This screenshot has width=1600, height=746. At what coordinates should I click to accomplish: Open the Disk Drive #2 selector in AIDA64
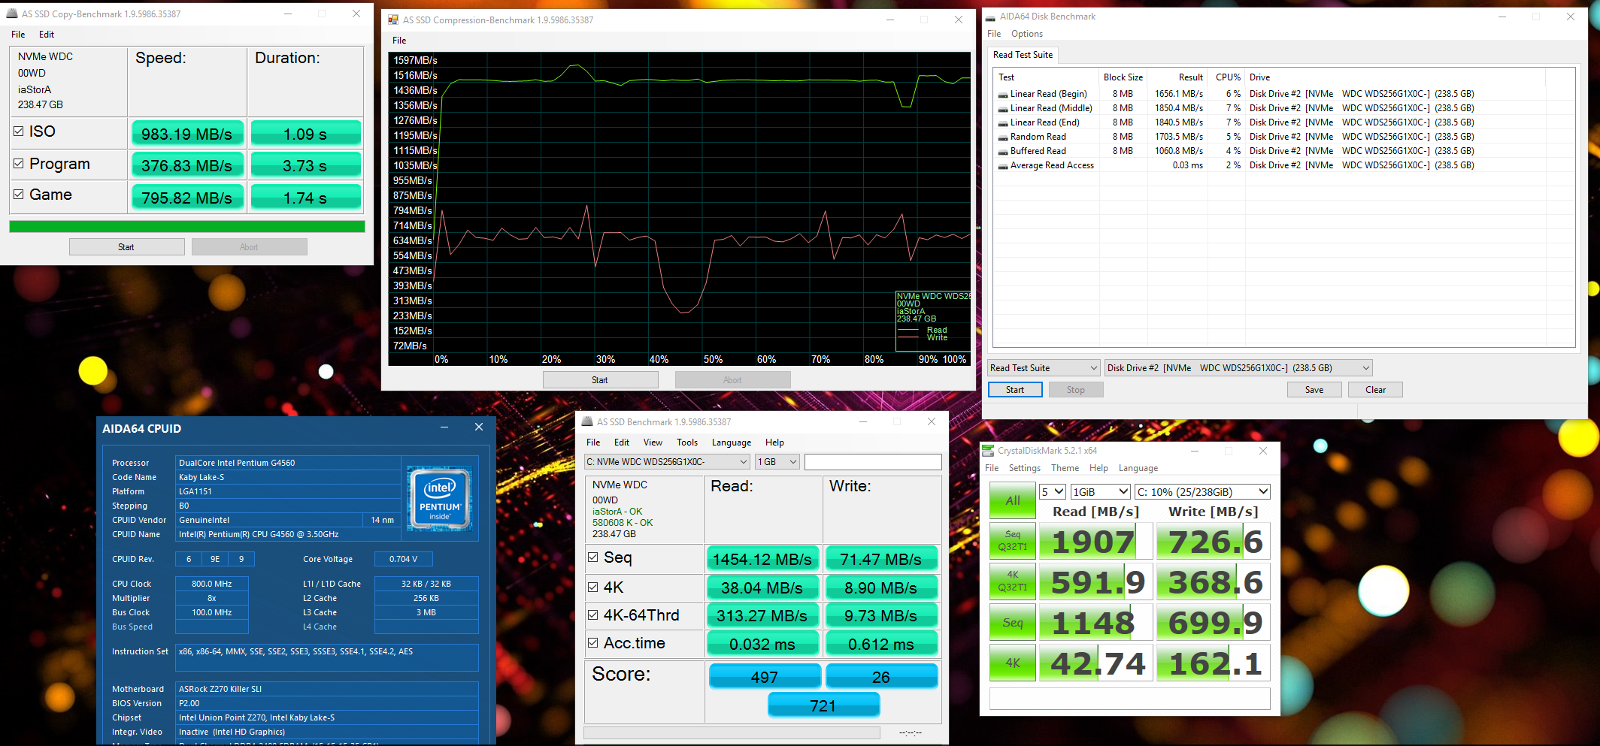[x=1238, y=368]
